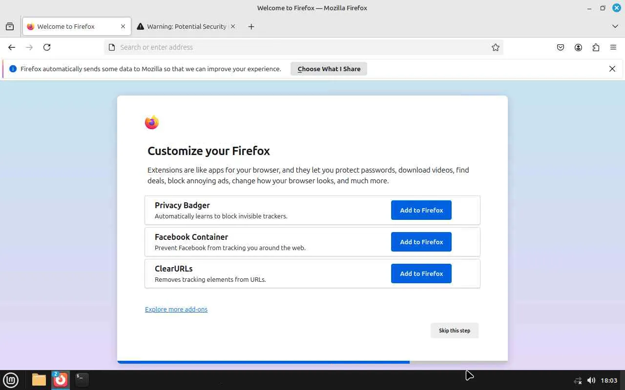This screenshot has height=390, width=625.
Task: Click Skip this step button
Action: [x=455, y=331]
